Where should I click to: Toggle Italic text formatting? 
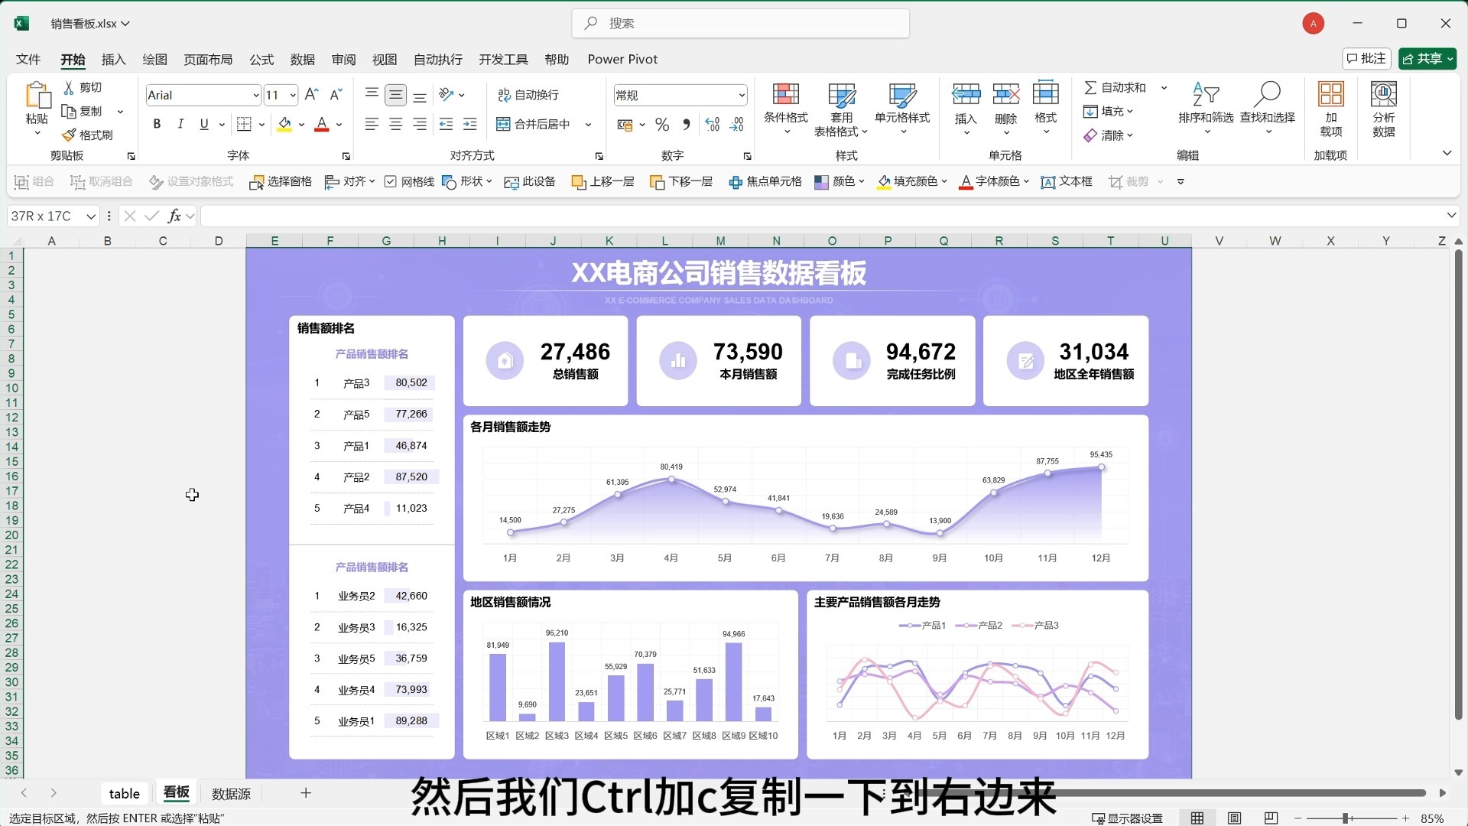click(x=180, y=125)
